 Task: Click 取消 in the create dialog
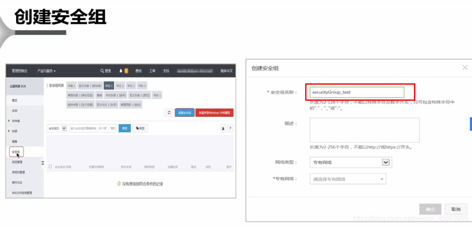456,209
